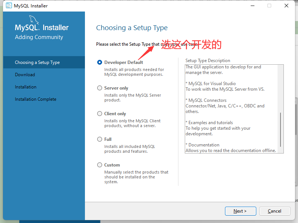Image resolution: width=298 pixels, height=223 pixels.
Task: Click the 'Choosing a Setup Type' heading
Action: click(132, 28)
